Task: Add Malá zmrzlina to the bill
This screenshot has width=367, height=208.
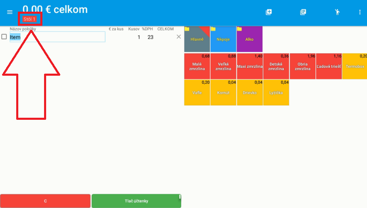Action: point(197,66)
